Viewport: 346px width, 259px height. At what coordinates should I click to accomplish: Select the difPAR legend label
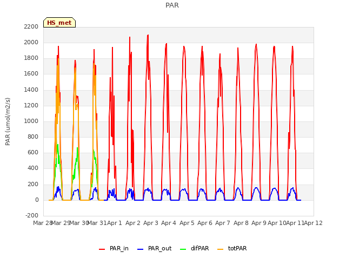tap(199, 248)
